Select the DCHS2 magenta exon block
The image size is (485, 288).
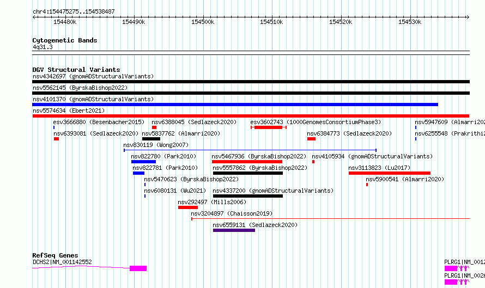coord(138,268)
